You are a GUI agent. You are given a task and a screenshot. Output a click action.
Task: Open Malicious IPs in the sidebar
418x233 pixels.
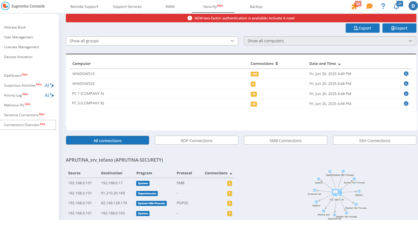15,105
